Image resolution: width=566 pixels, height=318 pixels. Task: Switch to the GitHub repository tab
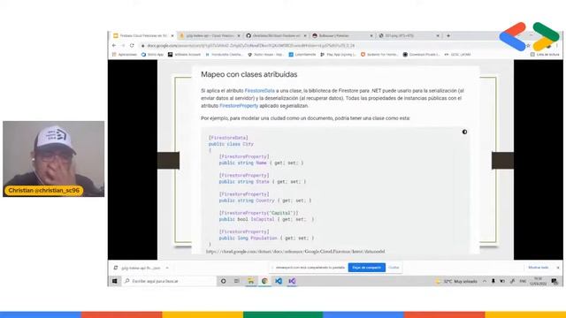[x=277, y=35]
